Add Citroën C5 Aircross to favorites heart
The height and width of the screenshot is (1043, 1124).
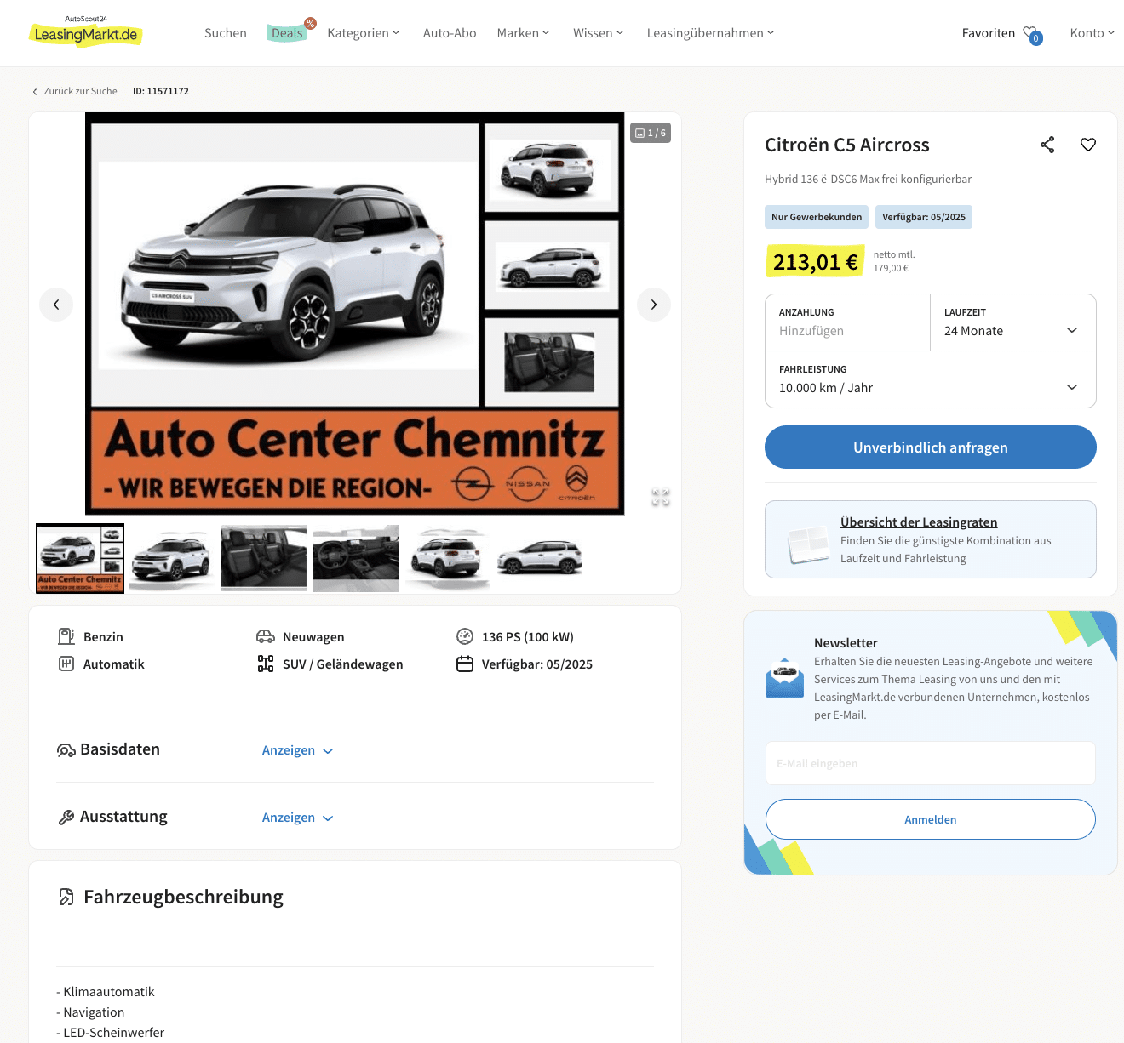(1088, 145)
